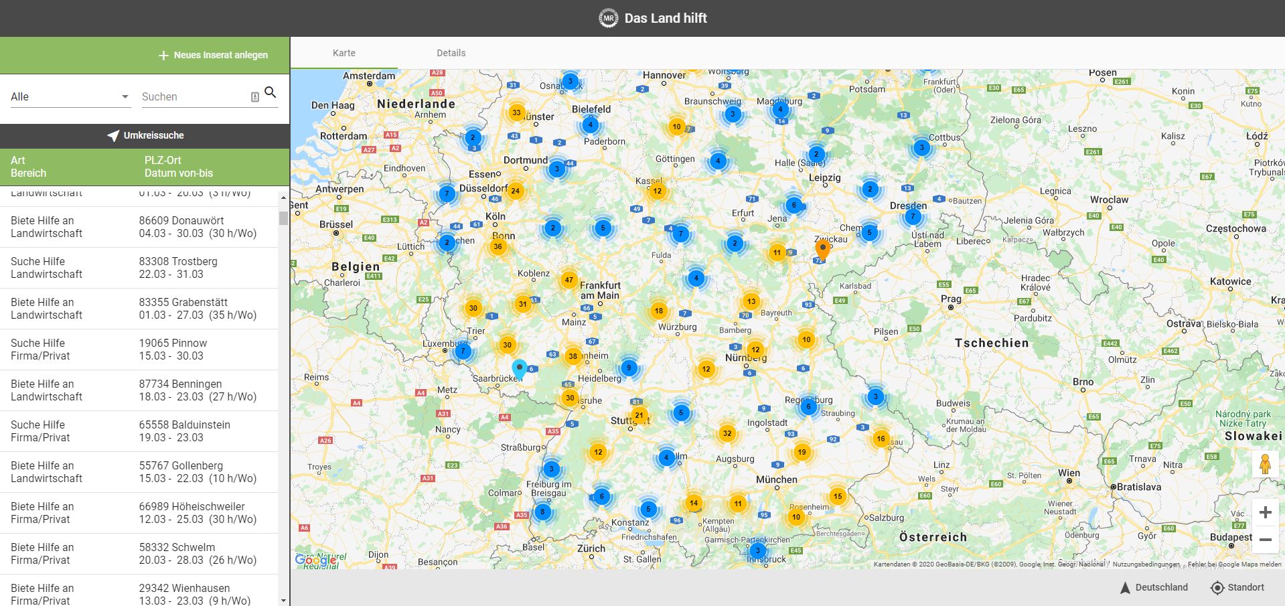This screenshot has height=606, width=1285.
Task: Open the on-screen keyboard icon in Suchen field
Action: 255,97
